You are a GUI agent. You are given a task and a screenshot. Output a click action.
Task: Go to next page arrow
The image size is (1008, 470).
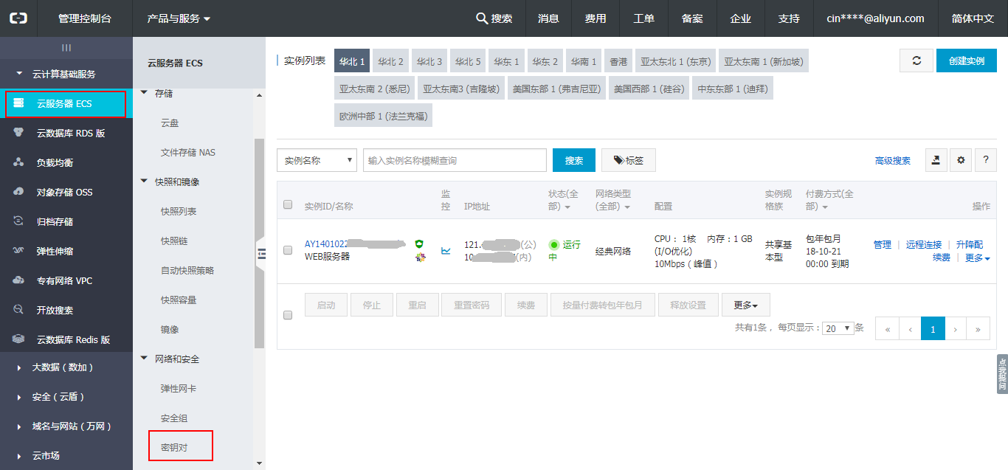pyautogui.click(x=956, y=328)
